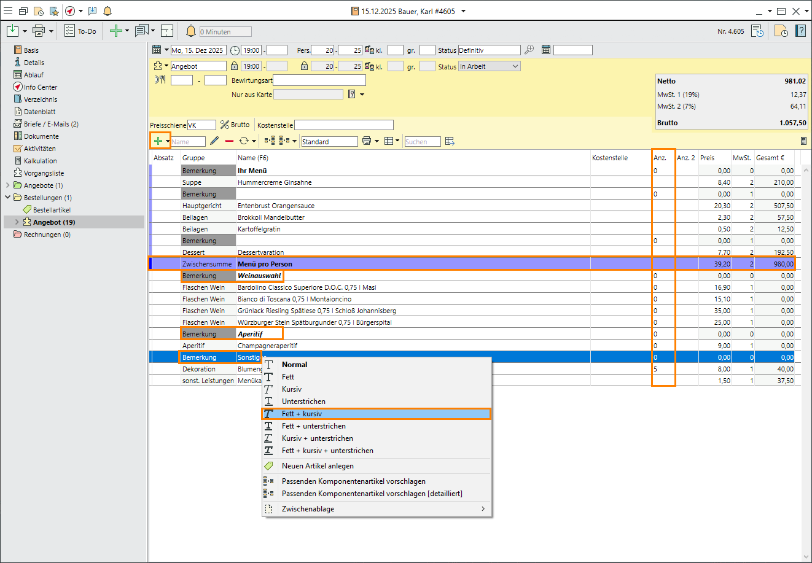Click the table export icon beside Suchen
This screenshot has height=563, width=812.
click(450, 141)
